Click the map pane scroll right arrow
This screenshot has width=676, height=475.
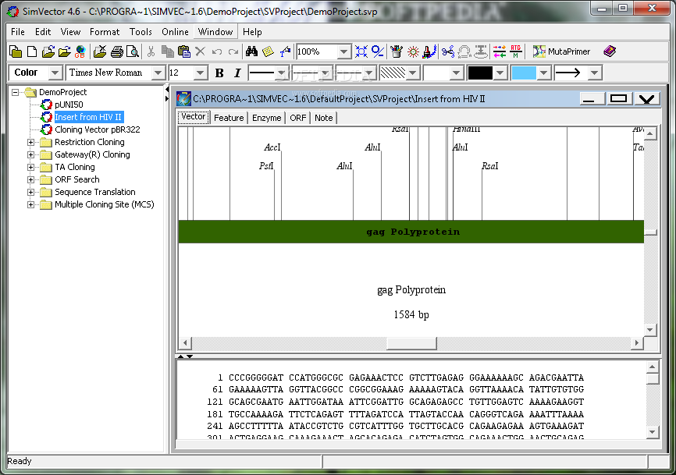[x=637, y=343]
